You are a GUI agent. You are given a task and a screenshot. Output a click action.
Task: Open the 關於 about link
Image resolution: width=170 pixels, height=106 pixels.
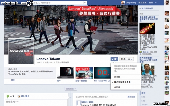[13, 80]
